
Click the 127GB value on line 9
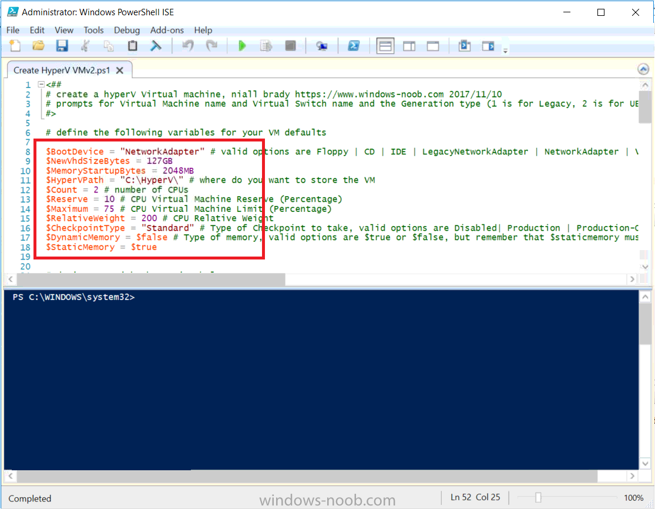(160, 161)
